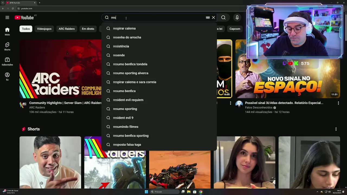Choose suggestion 'resident evil 9'
This screenshot has width=347, height=195.
(x=159, y=118)
